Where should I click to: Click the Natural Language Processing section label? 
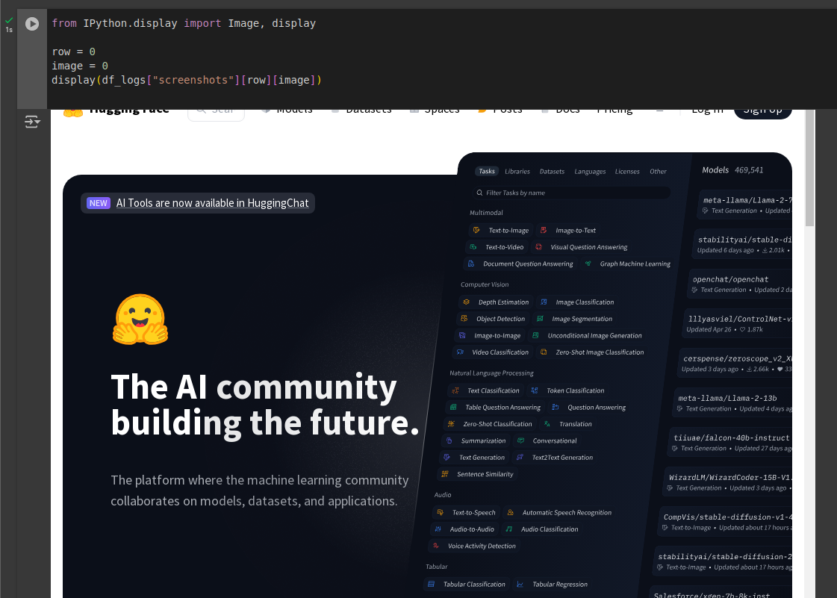tap(491, 373)
